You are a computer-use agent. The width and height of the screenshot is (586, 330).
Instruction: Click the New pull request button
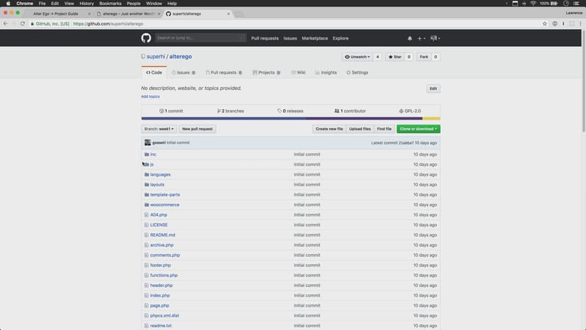coord(197,129)
